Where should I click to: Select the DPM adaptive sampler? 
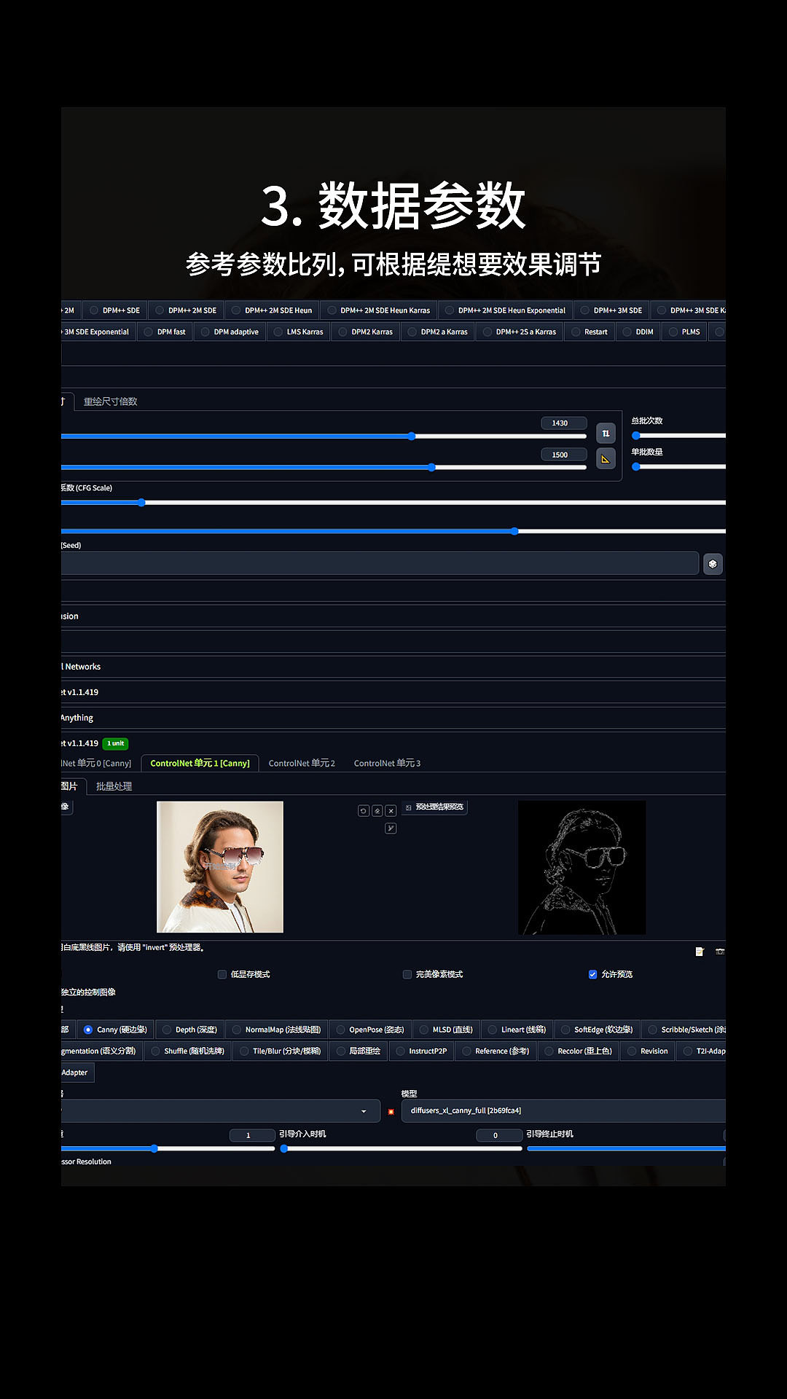(x=230, y=332)
